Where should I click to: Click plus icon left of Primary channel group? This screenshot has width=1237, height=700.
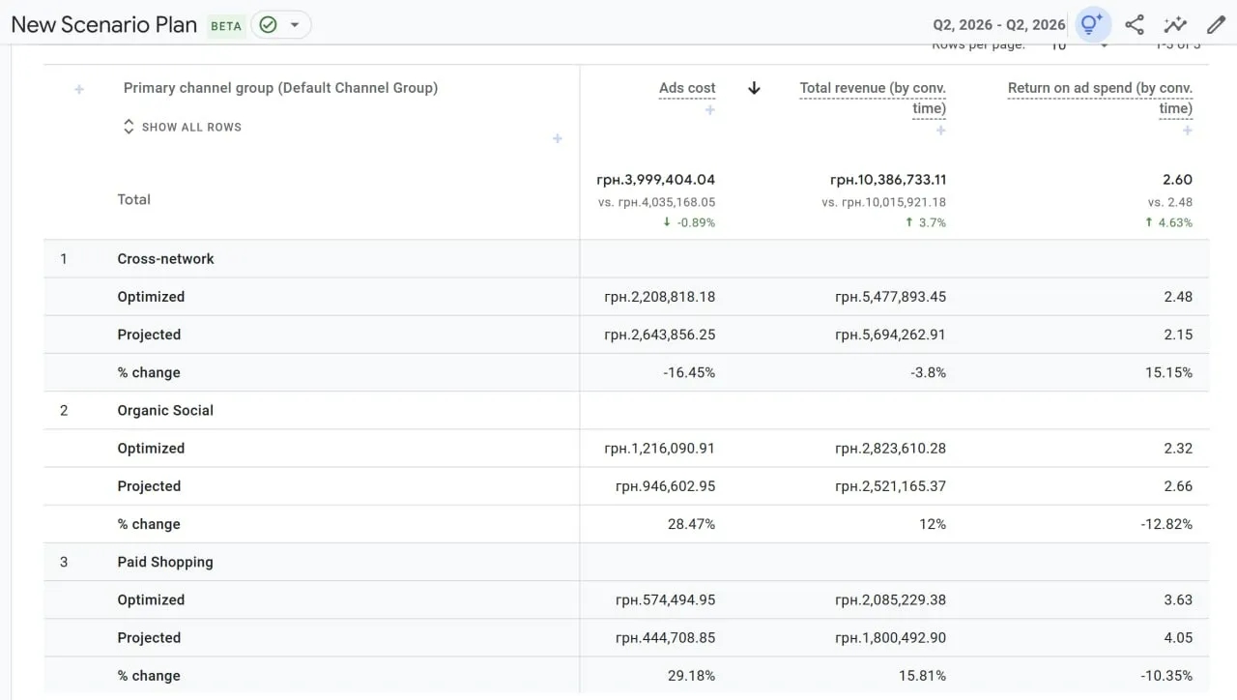point(79,89)
